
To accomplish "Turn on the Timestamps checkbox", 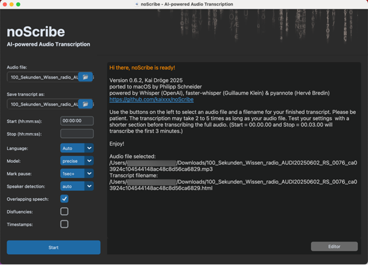I will 65,224.
